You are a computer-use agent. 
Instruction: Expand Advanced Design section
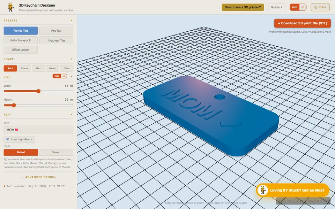[38, 177]
